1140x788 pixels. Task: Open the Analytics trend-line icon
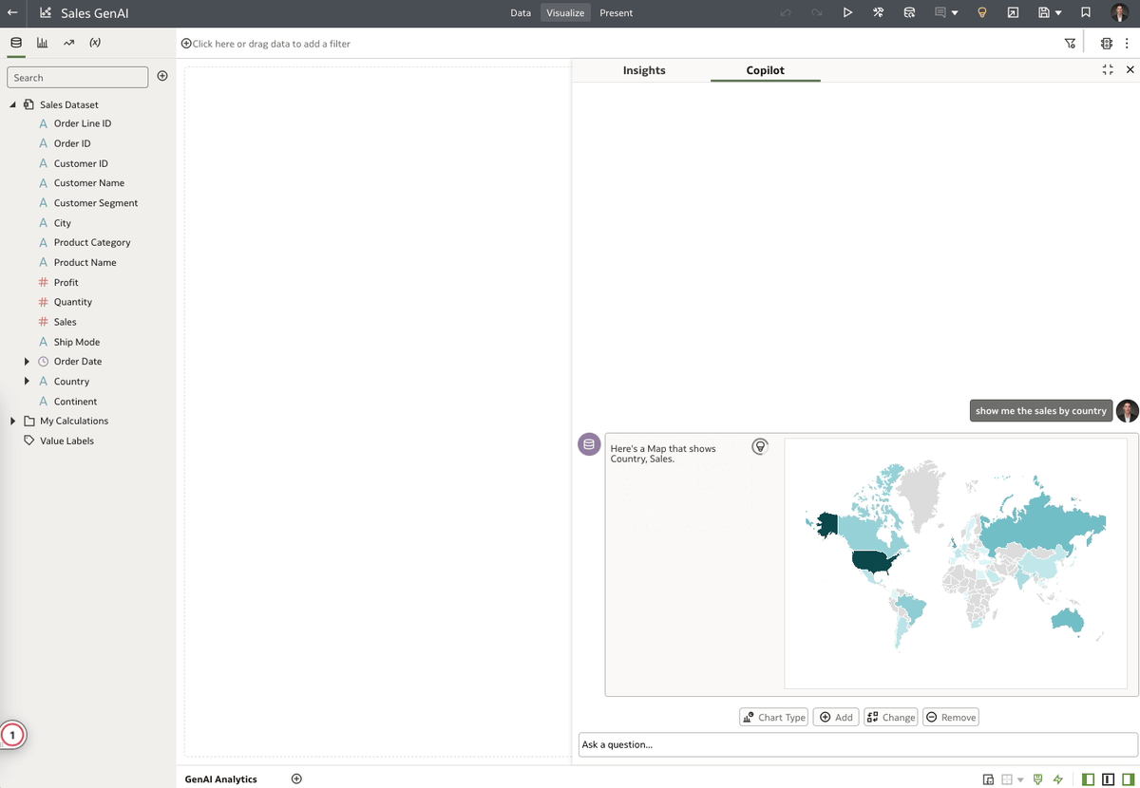(x=67, y=42)
